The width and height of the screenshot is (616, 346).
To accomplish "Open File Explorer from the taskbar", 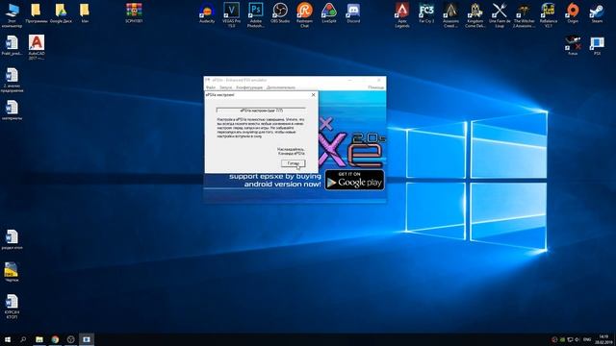I will (x=39, y=339).
